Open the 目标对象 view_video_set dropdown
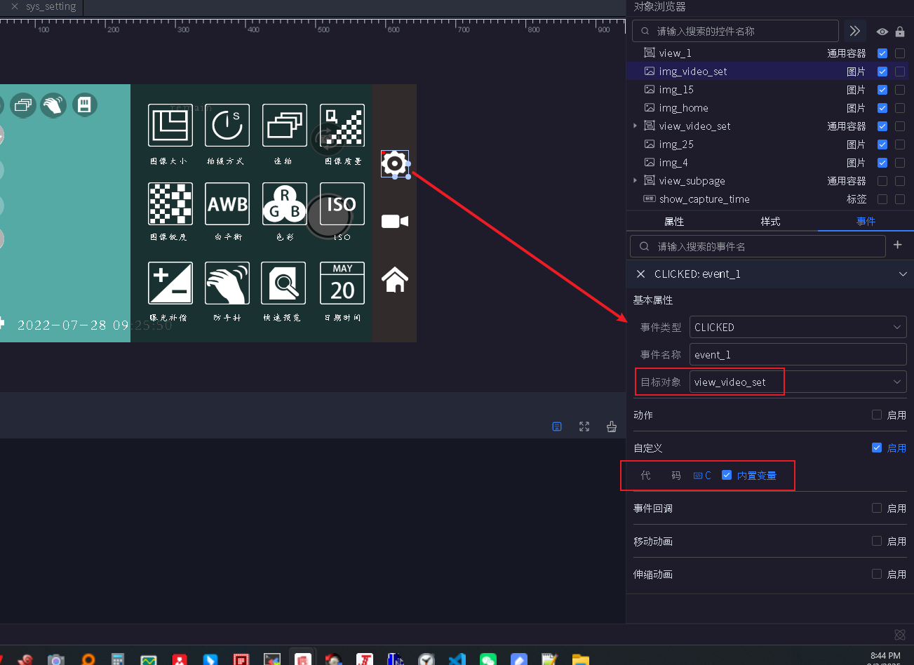Screen dimensions: 914x665 798,382
